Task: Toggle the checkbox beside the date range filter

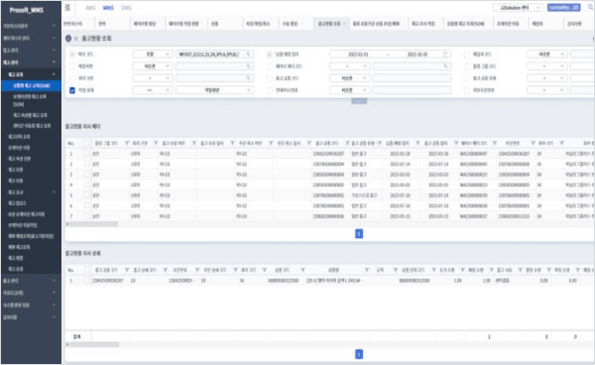Action: (269, 55)
